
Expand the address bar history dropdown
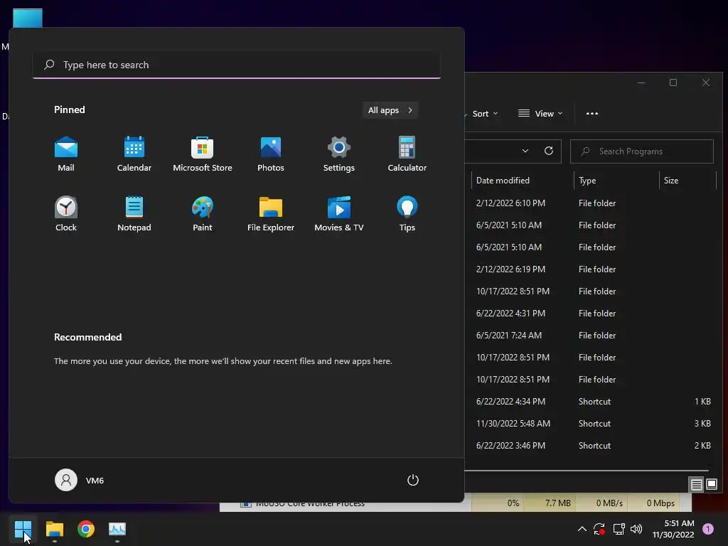[525, 151]
